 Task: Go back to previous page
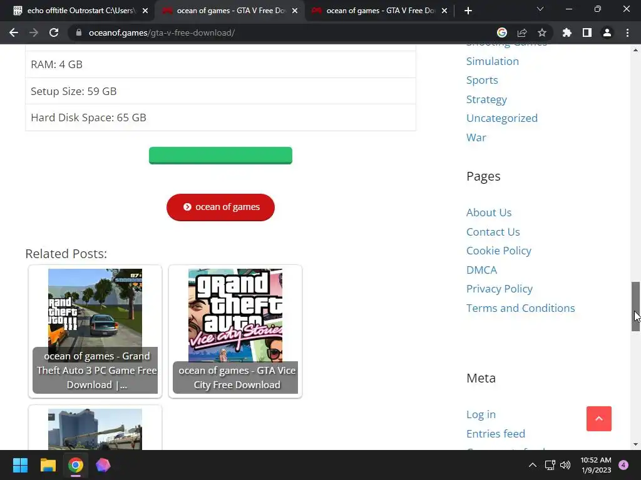pos(14,32)
